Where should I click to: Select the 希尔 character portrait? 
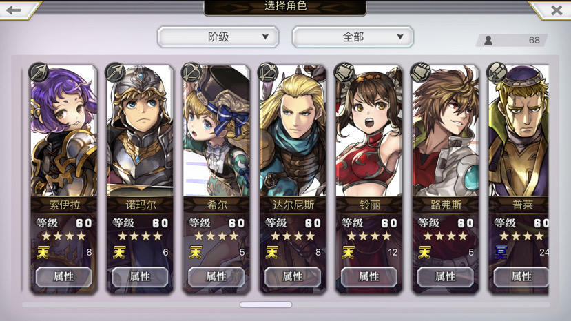click(216, 131)
